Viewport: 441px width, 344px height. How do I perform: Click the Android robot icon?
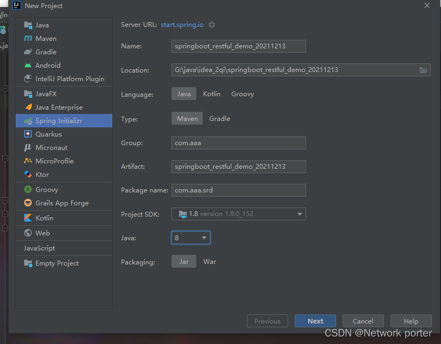(28, 65)
